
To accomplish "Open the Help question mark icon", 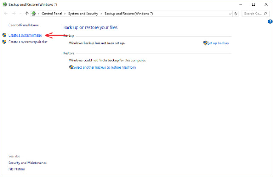I will click(270, 22).
